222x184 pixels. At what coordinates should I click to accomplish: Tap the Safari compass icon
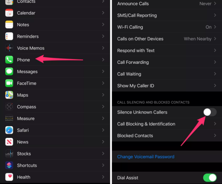click(9, 130)
